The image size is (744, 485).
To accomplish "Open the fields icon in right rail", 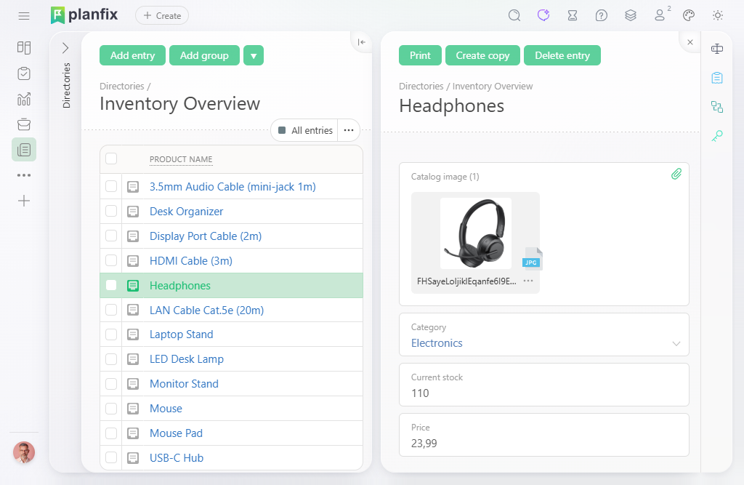I will (717, 49).
